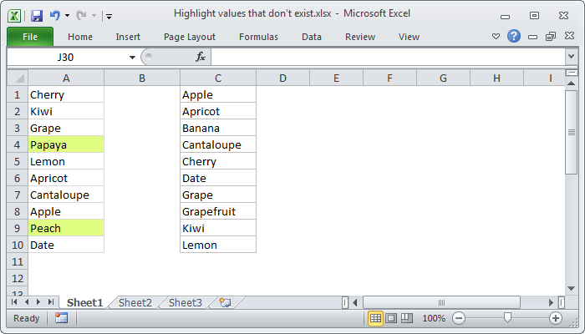Switch to Page Layout view button
Viewport: 585px width, 334px height.
point(391,318)
